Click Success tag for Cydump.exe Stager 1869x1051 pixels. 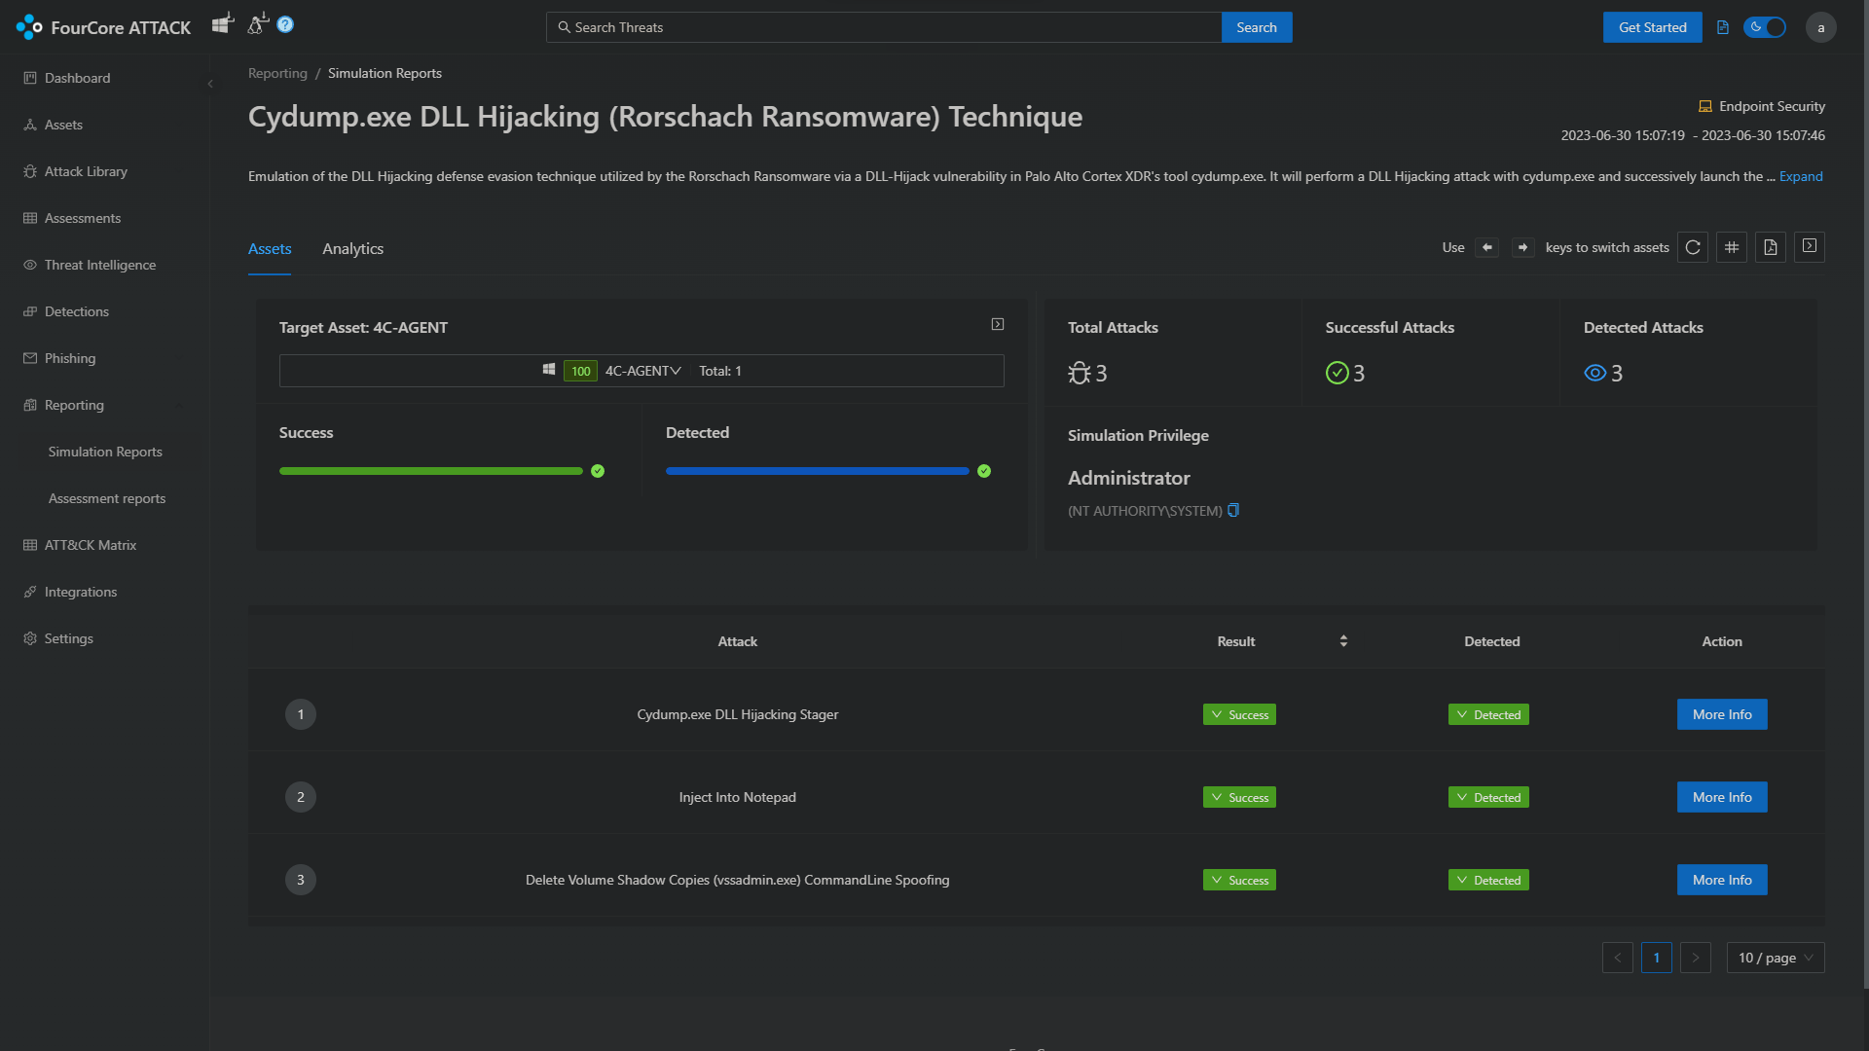[1239, 714]
